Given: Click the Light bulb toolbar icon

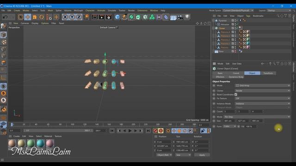Looking at the screenshot, I should coord(187,17).
